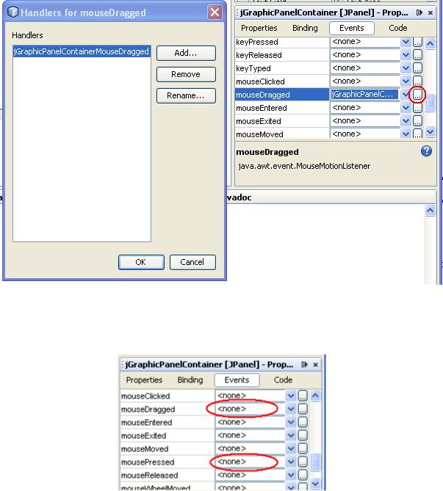The width and height of the screenshot is (443, 491).
Task: Select mouseExited row in lower panel
Action: (167, 435)
